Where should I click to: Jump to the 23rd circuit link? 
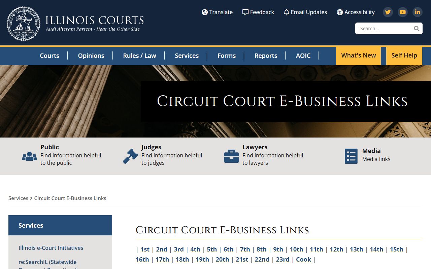click(x=283, y=260)
